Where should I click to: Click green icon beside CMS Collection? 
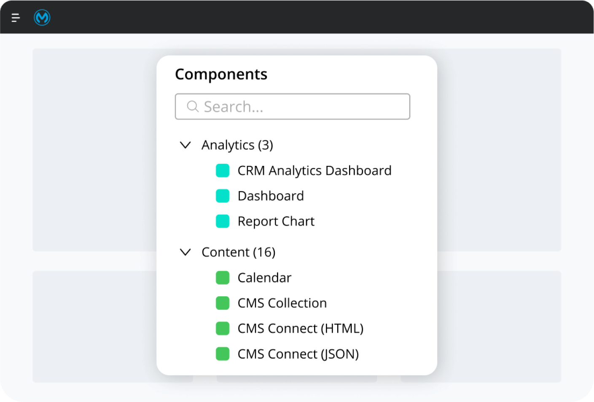[x=223, y=303]
